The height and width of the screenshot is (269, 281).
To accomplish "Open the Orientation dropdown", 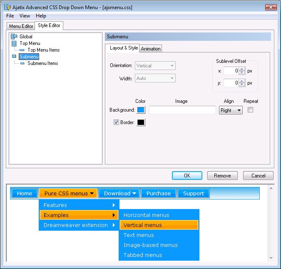I will click(x=155, y=66).
